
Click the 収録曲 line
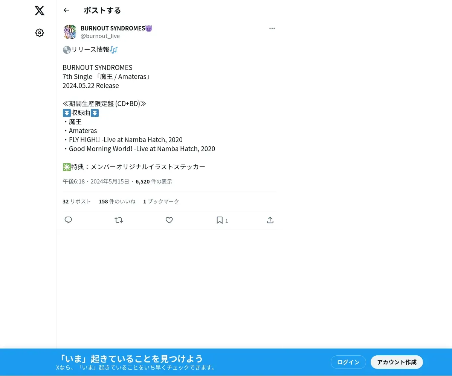81,112
